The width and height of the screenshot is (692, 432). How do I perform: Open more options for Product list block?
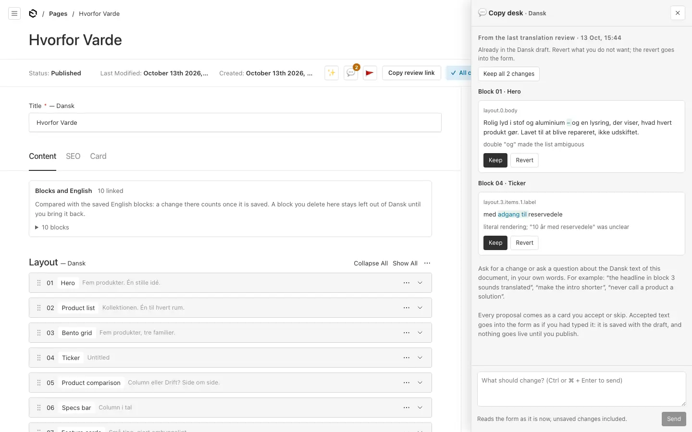point(407,308)
